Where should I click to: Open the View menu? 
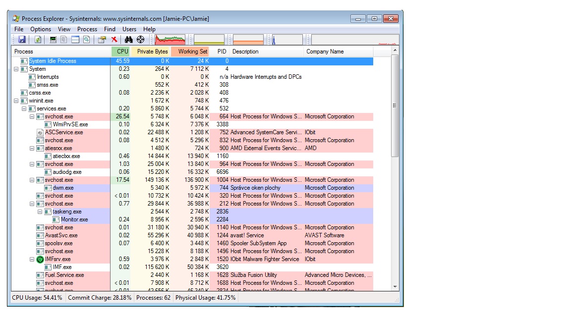pyautogui.click(x=64, y=29)
